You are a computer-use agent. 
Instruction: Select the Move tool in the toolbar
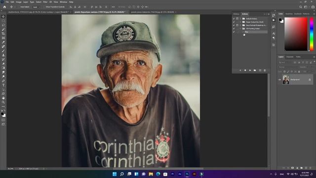click(3, 16)
